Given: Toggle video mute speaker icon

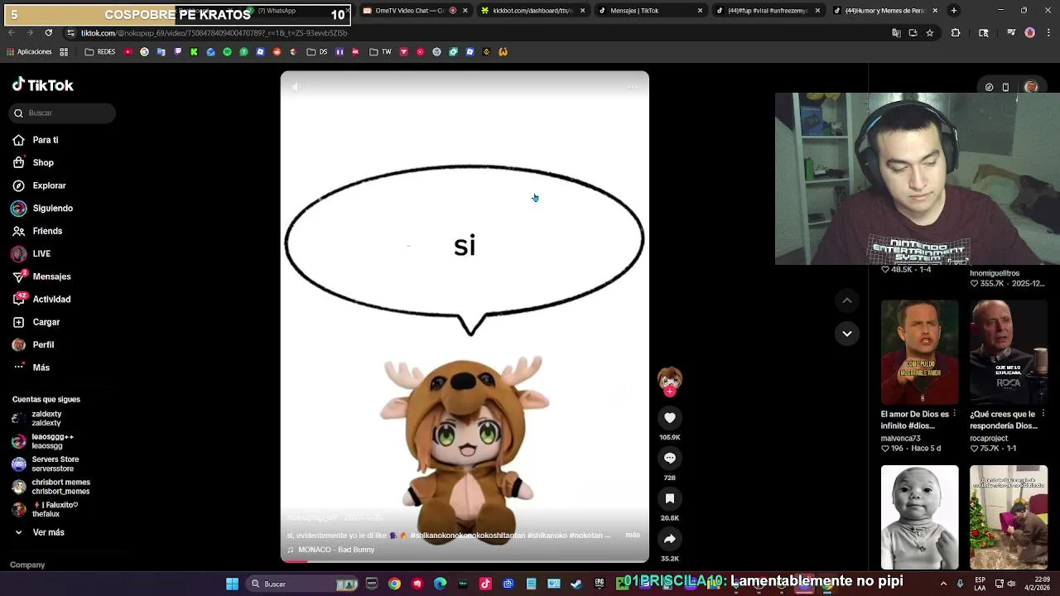Looking at the screenshot, I should pos(296,87).
